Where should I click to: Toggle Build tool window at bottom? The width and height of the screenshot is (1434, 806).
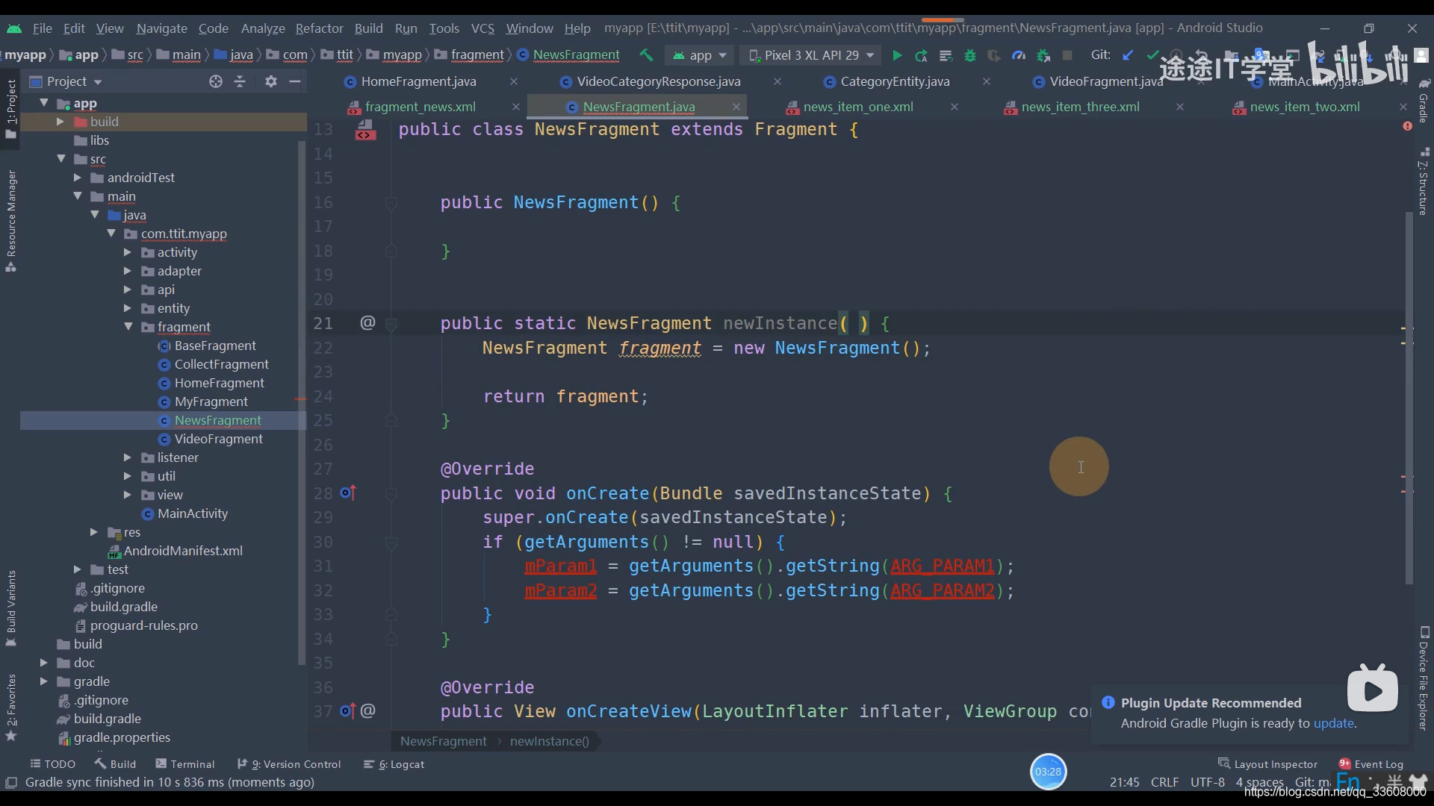click(115, 763)
